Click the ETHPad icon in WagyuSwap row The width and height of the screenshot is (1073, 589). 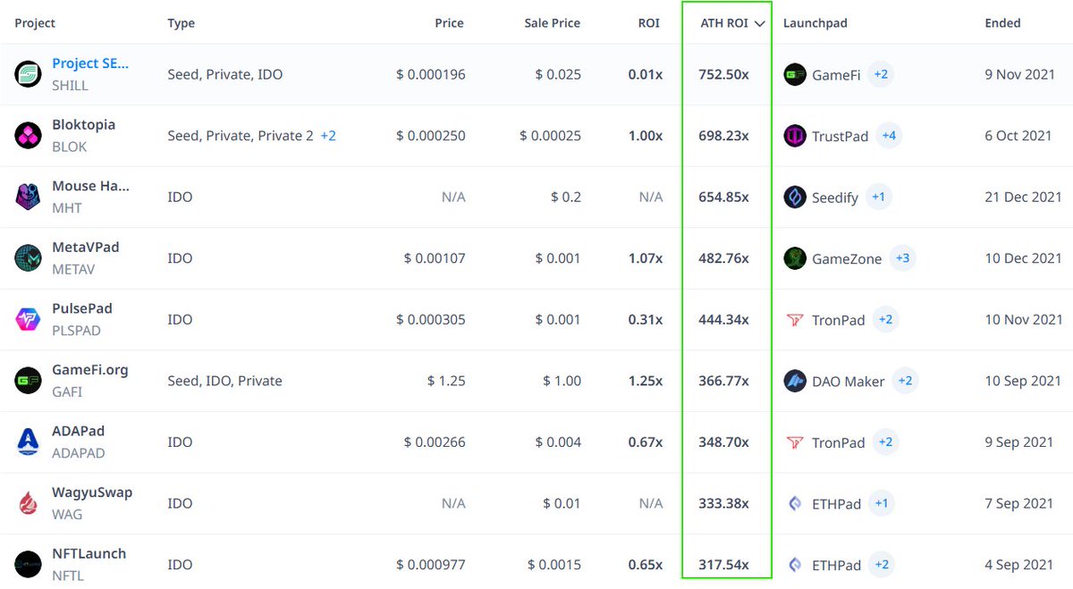coord(795,503)
